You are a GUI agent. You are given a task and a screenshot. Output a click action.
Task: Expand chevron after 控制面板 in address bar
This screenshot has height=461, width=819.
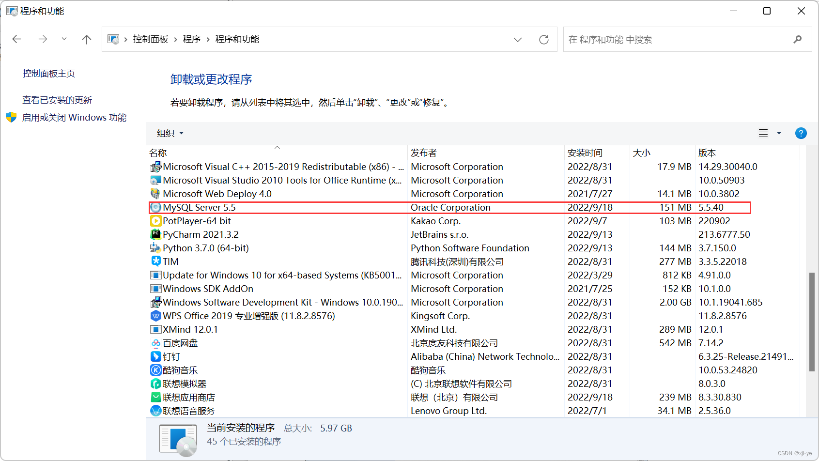coord(175,39)
